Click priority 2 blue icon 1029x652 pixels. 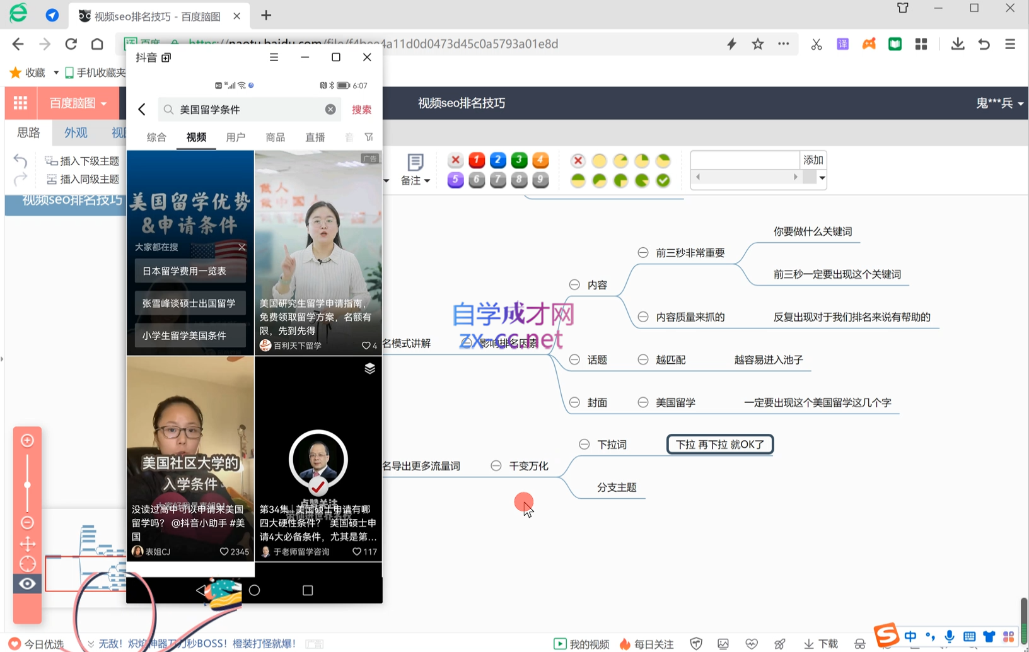pos(497,160)
